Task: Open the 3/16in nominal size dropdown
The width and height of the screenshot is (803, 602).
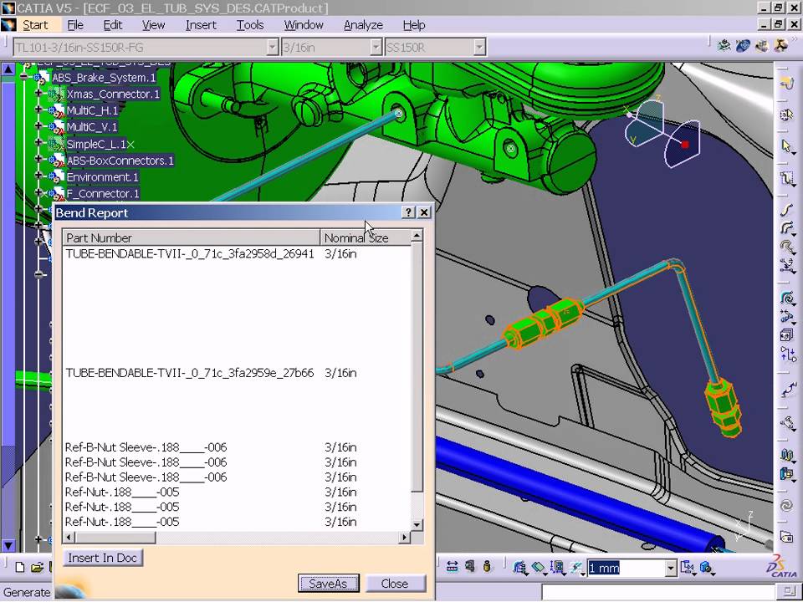Action: pyautogui.click(x=375, y=47)
